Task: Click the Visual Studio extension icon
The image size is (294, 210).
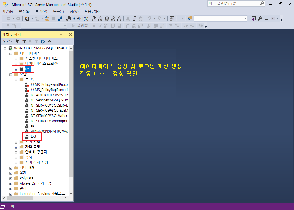Action: click(x=254, y=18)
